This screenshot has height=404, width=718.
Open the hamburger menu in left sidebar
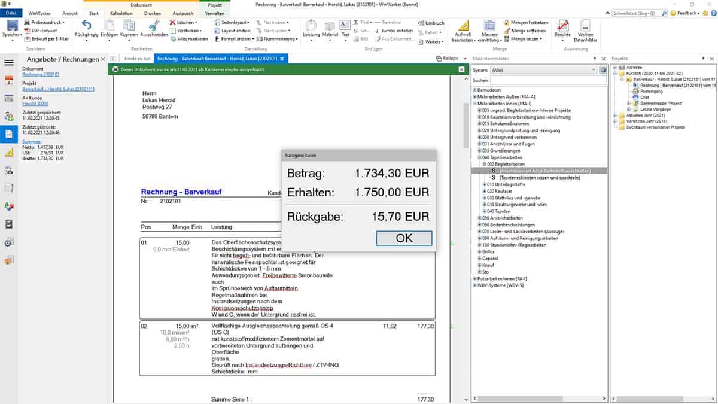point(9,62)
